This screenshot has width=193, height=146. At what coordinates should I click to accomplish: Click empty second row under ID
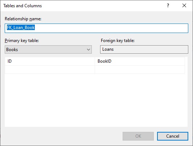50,70
